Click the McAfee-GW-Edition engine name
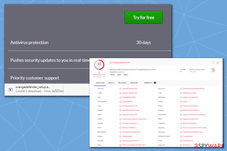Viewport: 227px width, 151px height. (x=164, y=136)
